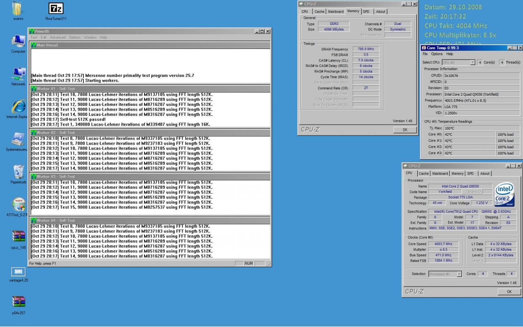Image resolution: width=523 pixels, height=327 pixels.
Task: Click the Core Speed 4003.7 MHz field
Action: [x=443, y=244]
